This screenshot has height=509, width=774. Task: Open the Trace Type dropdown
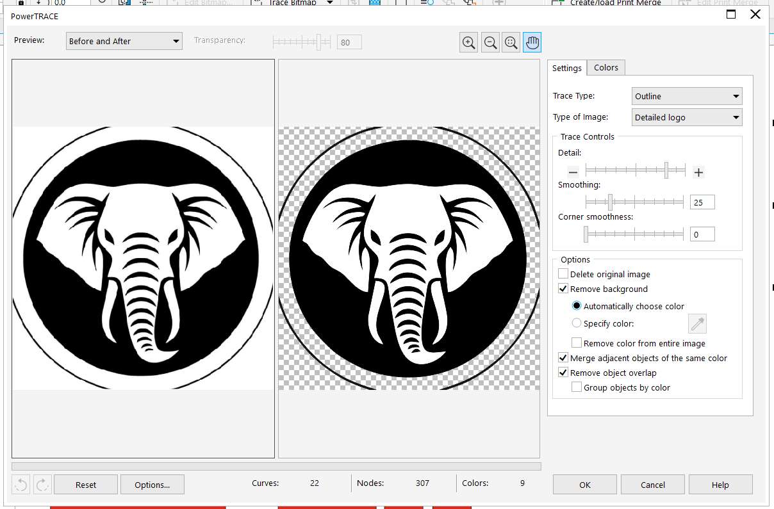(x=687, y=96)
